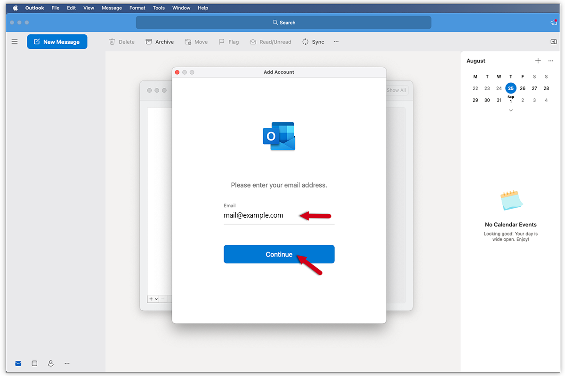Screen dimensions: 565x376
Task: Open the Help menu
Action: pos(203,8)
